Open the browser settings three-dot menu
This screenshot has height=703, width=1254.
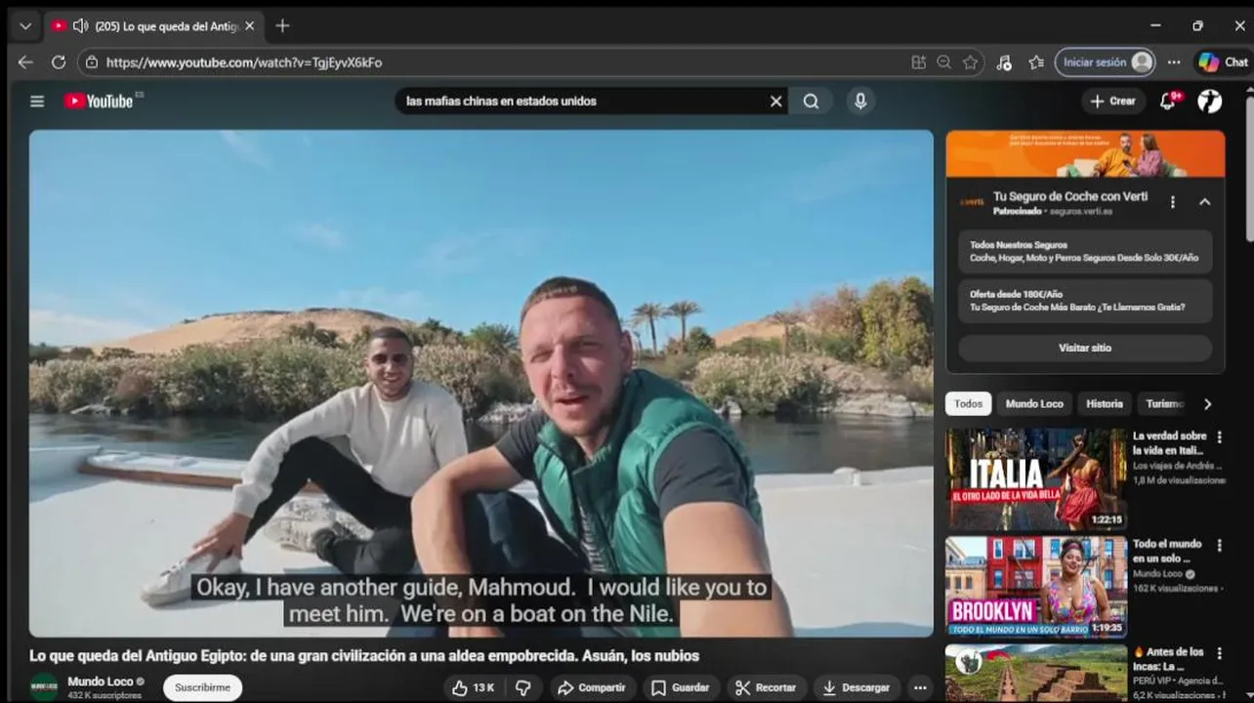point(1174,62)
